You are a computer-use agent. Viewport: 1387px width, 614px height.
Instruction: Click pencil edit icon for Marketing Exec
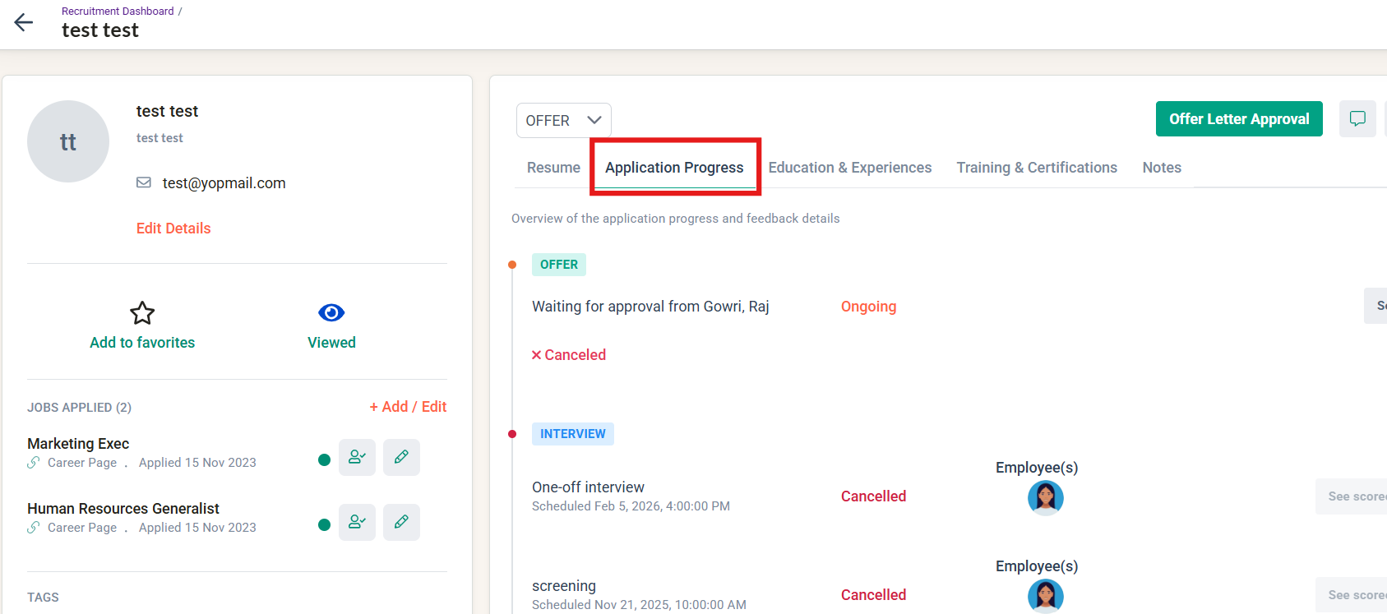pos(401,457)
